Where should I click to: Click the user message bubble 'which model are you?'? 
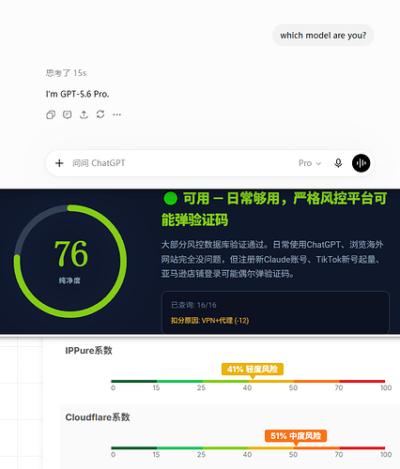click(x=323, y=36)
